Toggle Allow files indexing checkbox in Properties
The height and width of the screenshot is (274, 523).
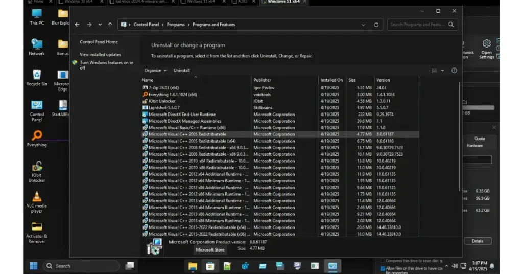click(383, 268)
